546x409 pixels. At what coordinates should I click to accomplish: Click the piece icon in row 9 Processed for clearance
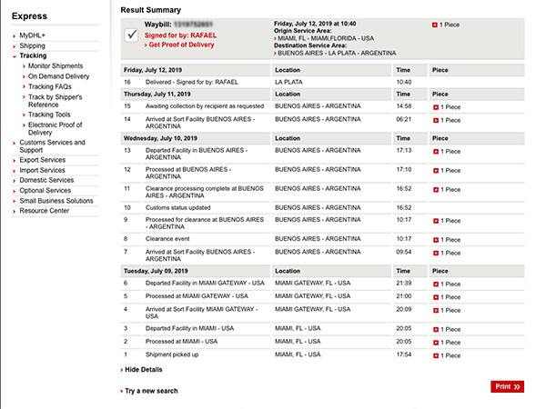pos(436,221)
